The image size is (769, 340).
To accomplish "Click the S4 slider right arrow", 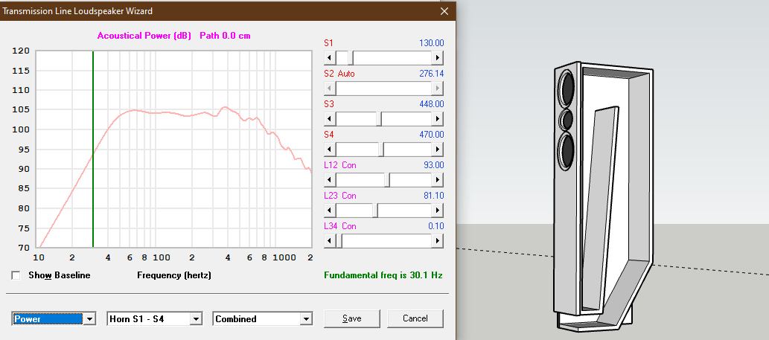I will 438,150.
